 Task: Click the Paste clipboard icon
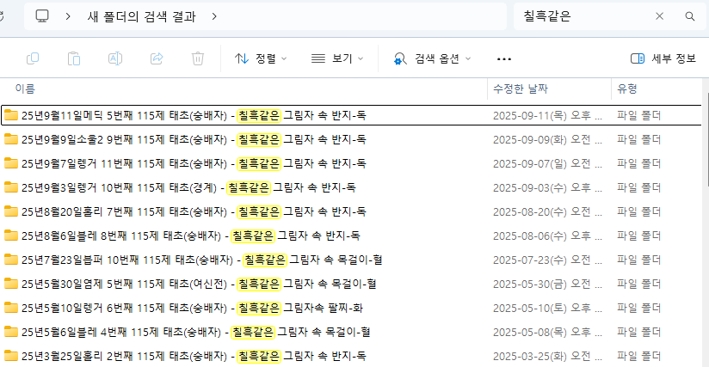(x=74, y=58)
